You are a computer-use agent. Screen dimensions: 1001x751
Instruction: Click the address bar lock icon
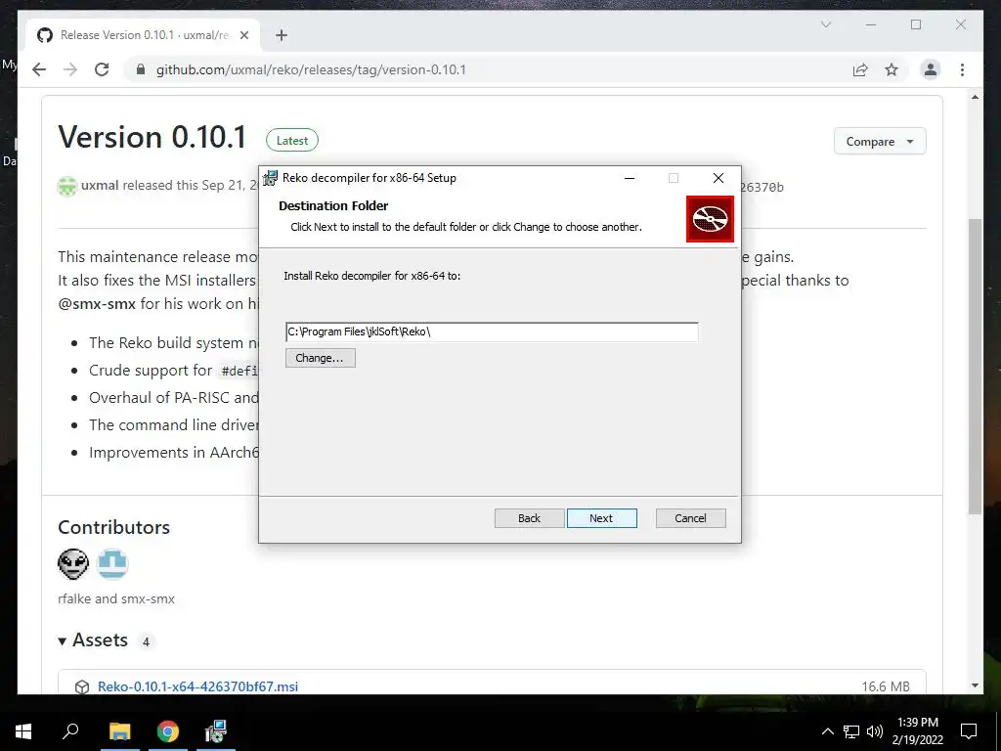(x=141, y=69)
